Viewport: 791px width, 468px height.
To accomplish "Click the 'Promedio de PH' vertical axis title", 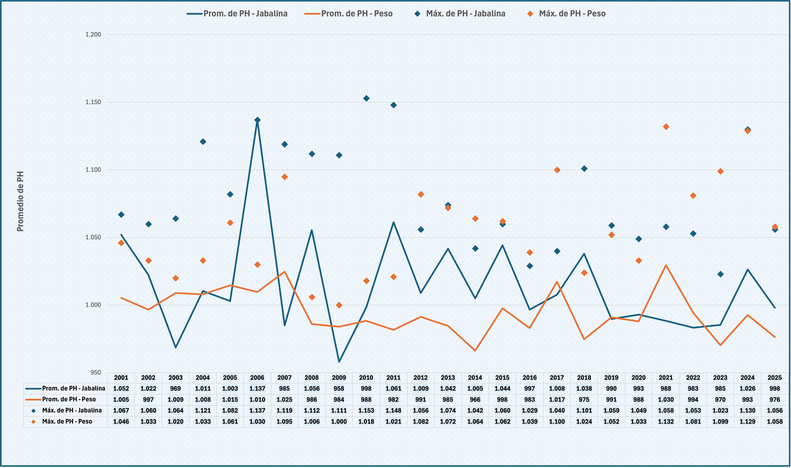I will 20,201.
